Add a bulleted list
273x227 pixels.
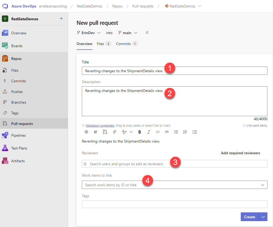pos(176,132)
